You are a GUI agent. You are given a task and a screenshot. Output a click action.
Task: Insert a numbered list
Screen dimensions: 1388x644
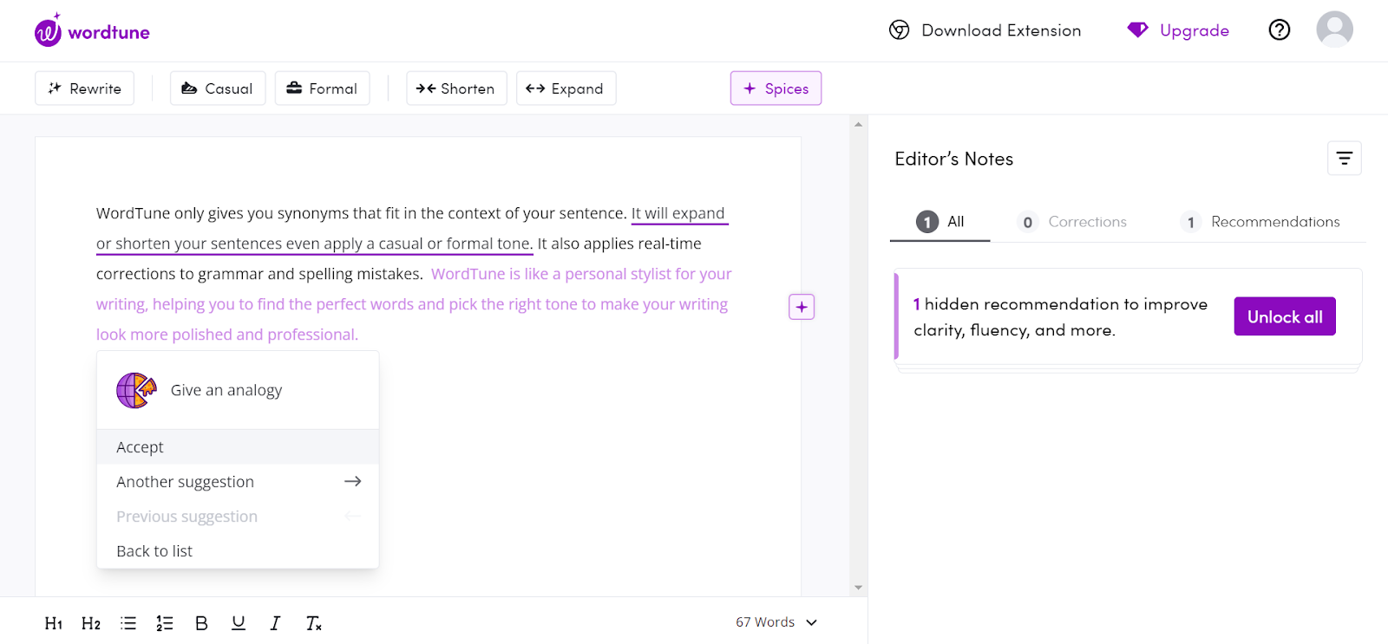pyautogui.click(x=165, y=623)
